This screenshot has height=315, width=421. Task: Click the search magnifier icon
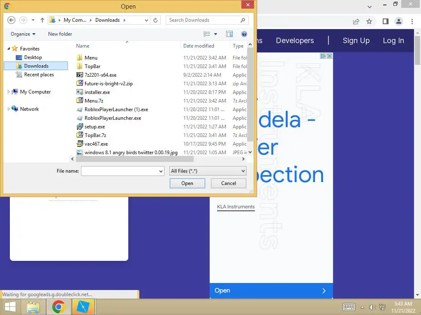click(243, 20)
